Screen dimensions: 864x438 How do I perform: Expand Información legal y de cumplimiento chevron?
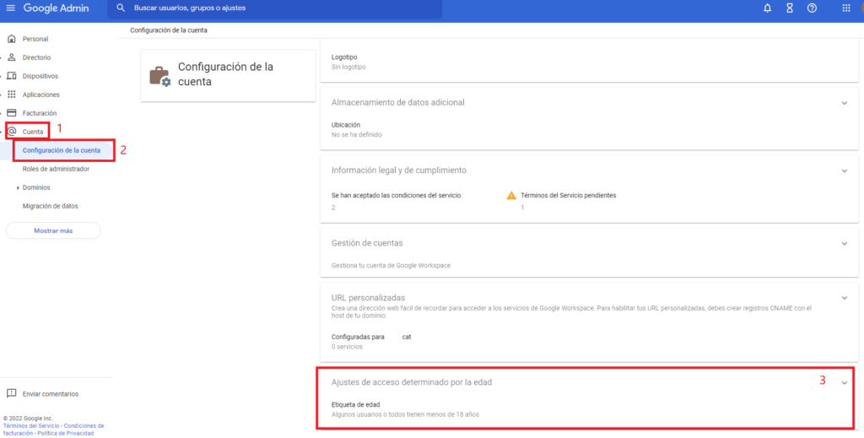pos(844,170)
